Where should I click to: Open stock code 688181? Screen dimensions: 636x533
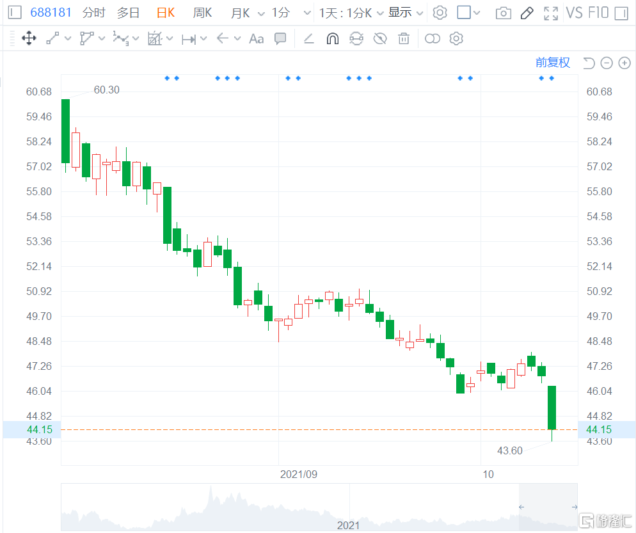click(x=51, y=13)
